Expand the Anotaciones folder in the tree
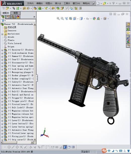The width and height of the screenshot is (131, 154). point(2,34)
